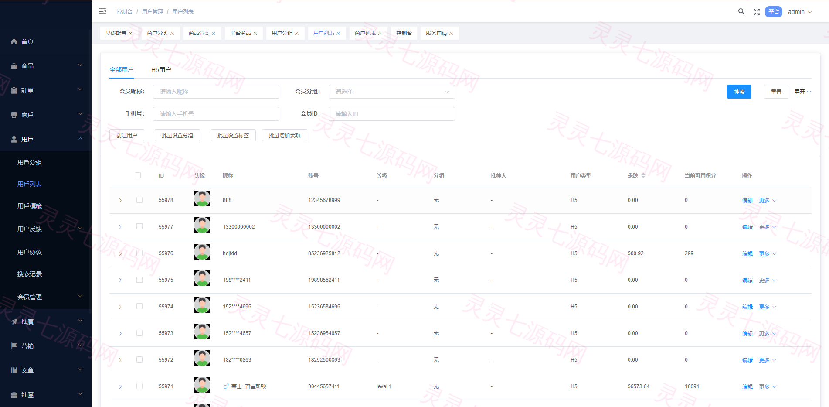Focus the 会员昵称 input field
This screenshot has height=407, width=829.
pos(216,92)
